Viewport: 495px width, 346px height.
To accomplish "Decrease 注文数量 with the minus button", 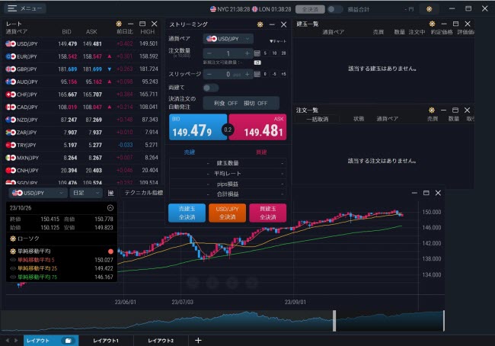I will (x=209, y=53).
